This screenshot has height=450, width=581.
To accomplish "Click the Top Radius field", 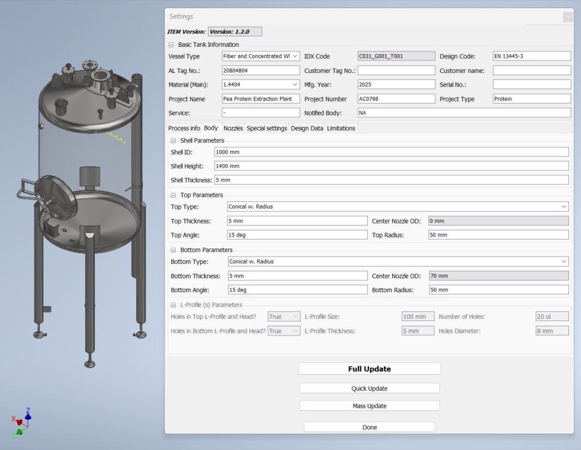I will point(499,235).
